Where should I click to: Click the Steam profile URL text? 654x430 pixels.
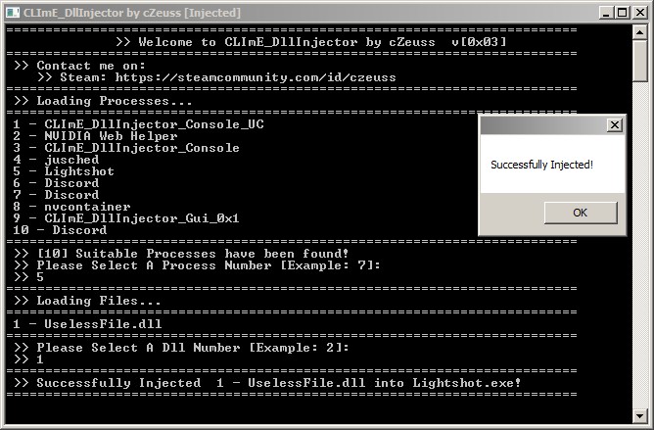256,77
